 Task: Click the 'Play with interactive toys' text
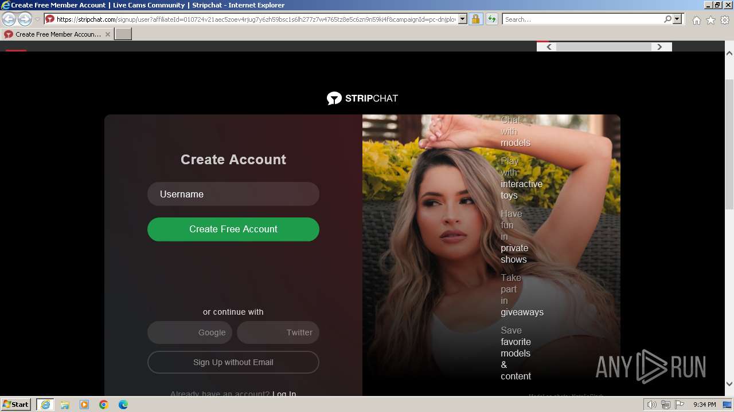point(521,178)
